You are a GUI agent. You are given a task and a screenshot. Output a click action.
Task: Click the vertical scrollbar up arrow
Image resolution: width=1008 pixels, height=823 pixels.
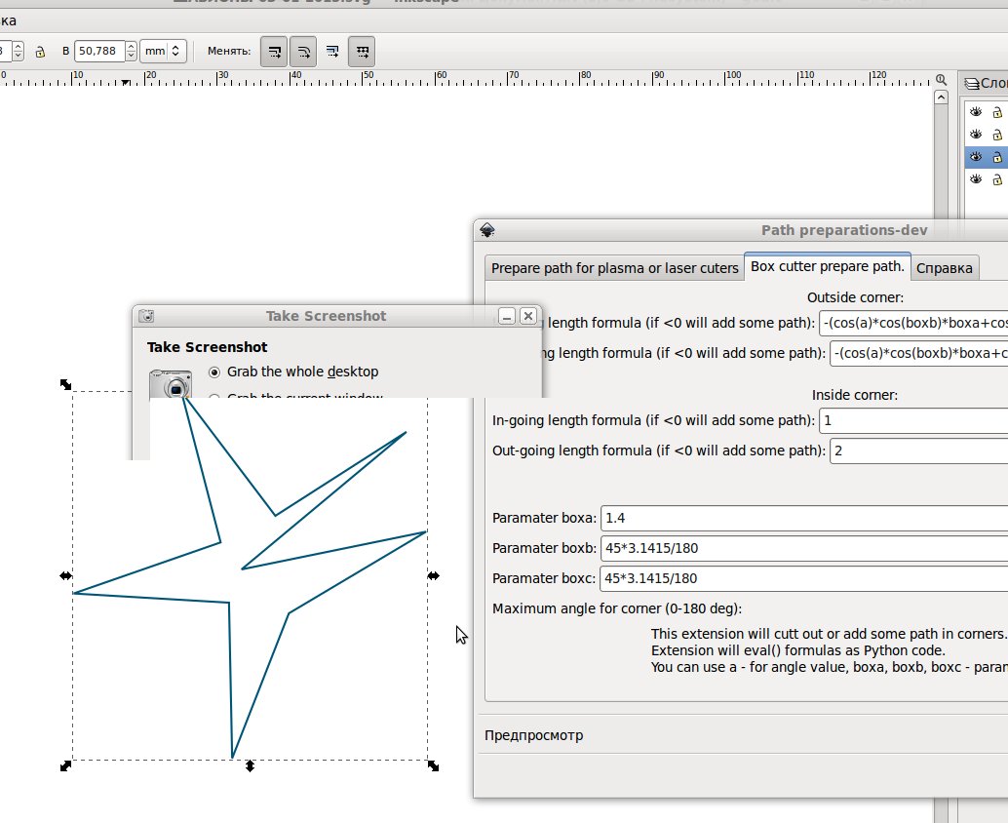(x=941, y=98)
